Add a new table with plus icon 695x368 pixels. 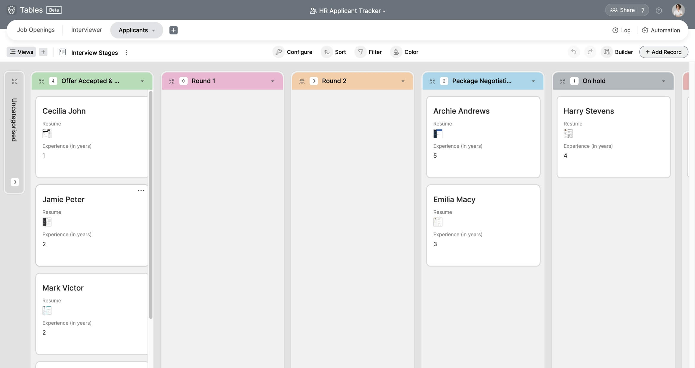[x=173, y=30]
